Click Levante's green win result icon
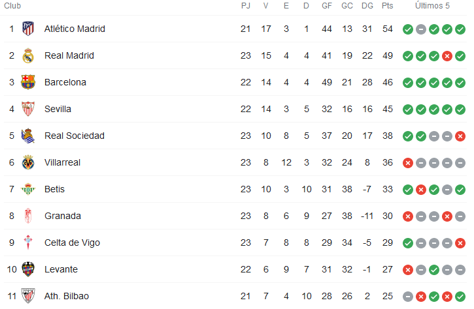The height and width of the screenshot is (309, 474). [434, 270]
